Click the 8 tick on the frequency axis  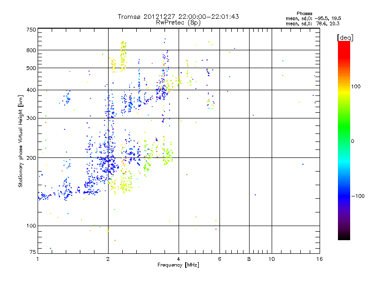[x=249, y=259]
